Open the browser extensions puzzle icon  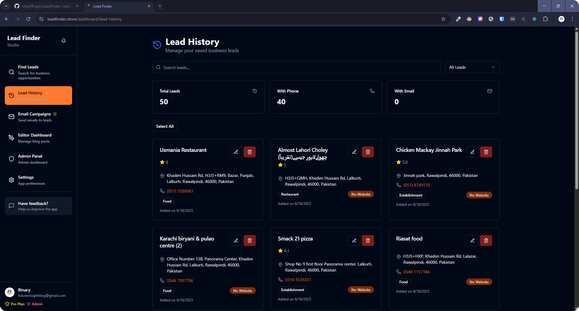[x=545, y=19]
